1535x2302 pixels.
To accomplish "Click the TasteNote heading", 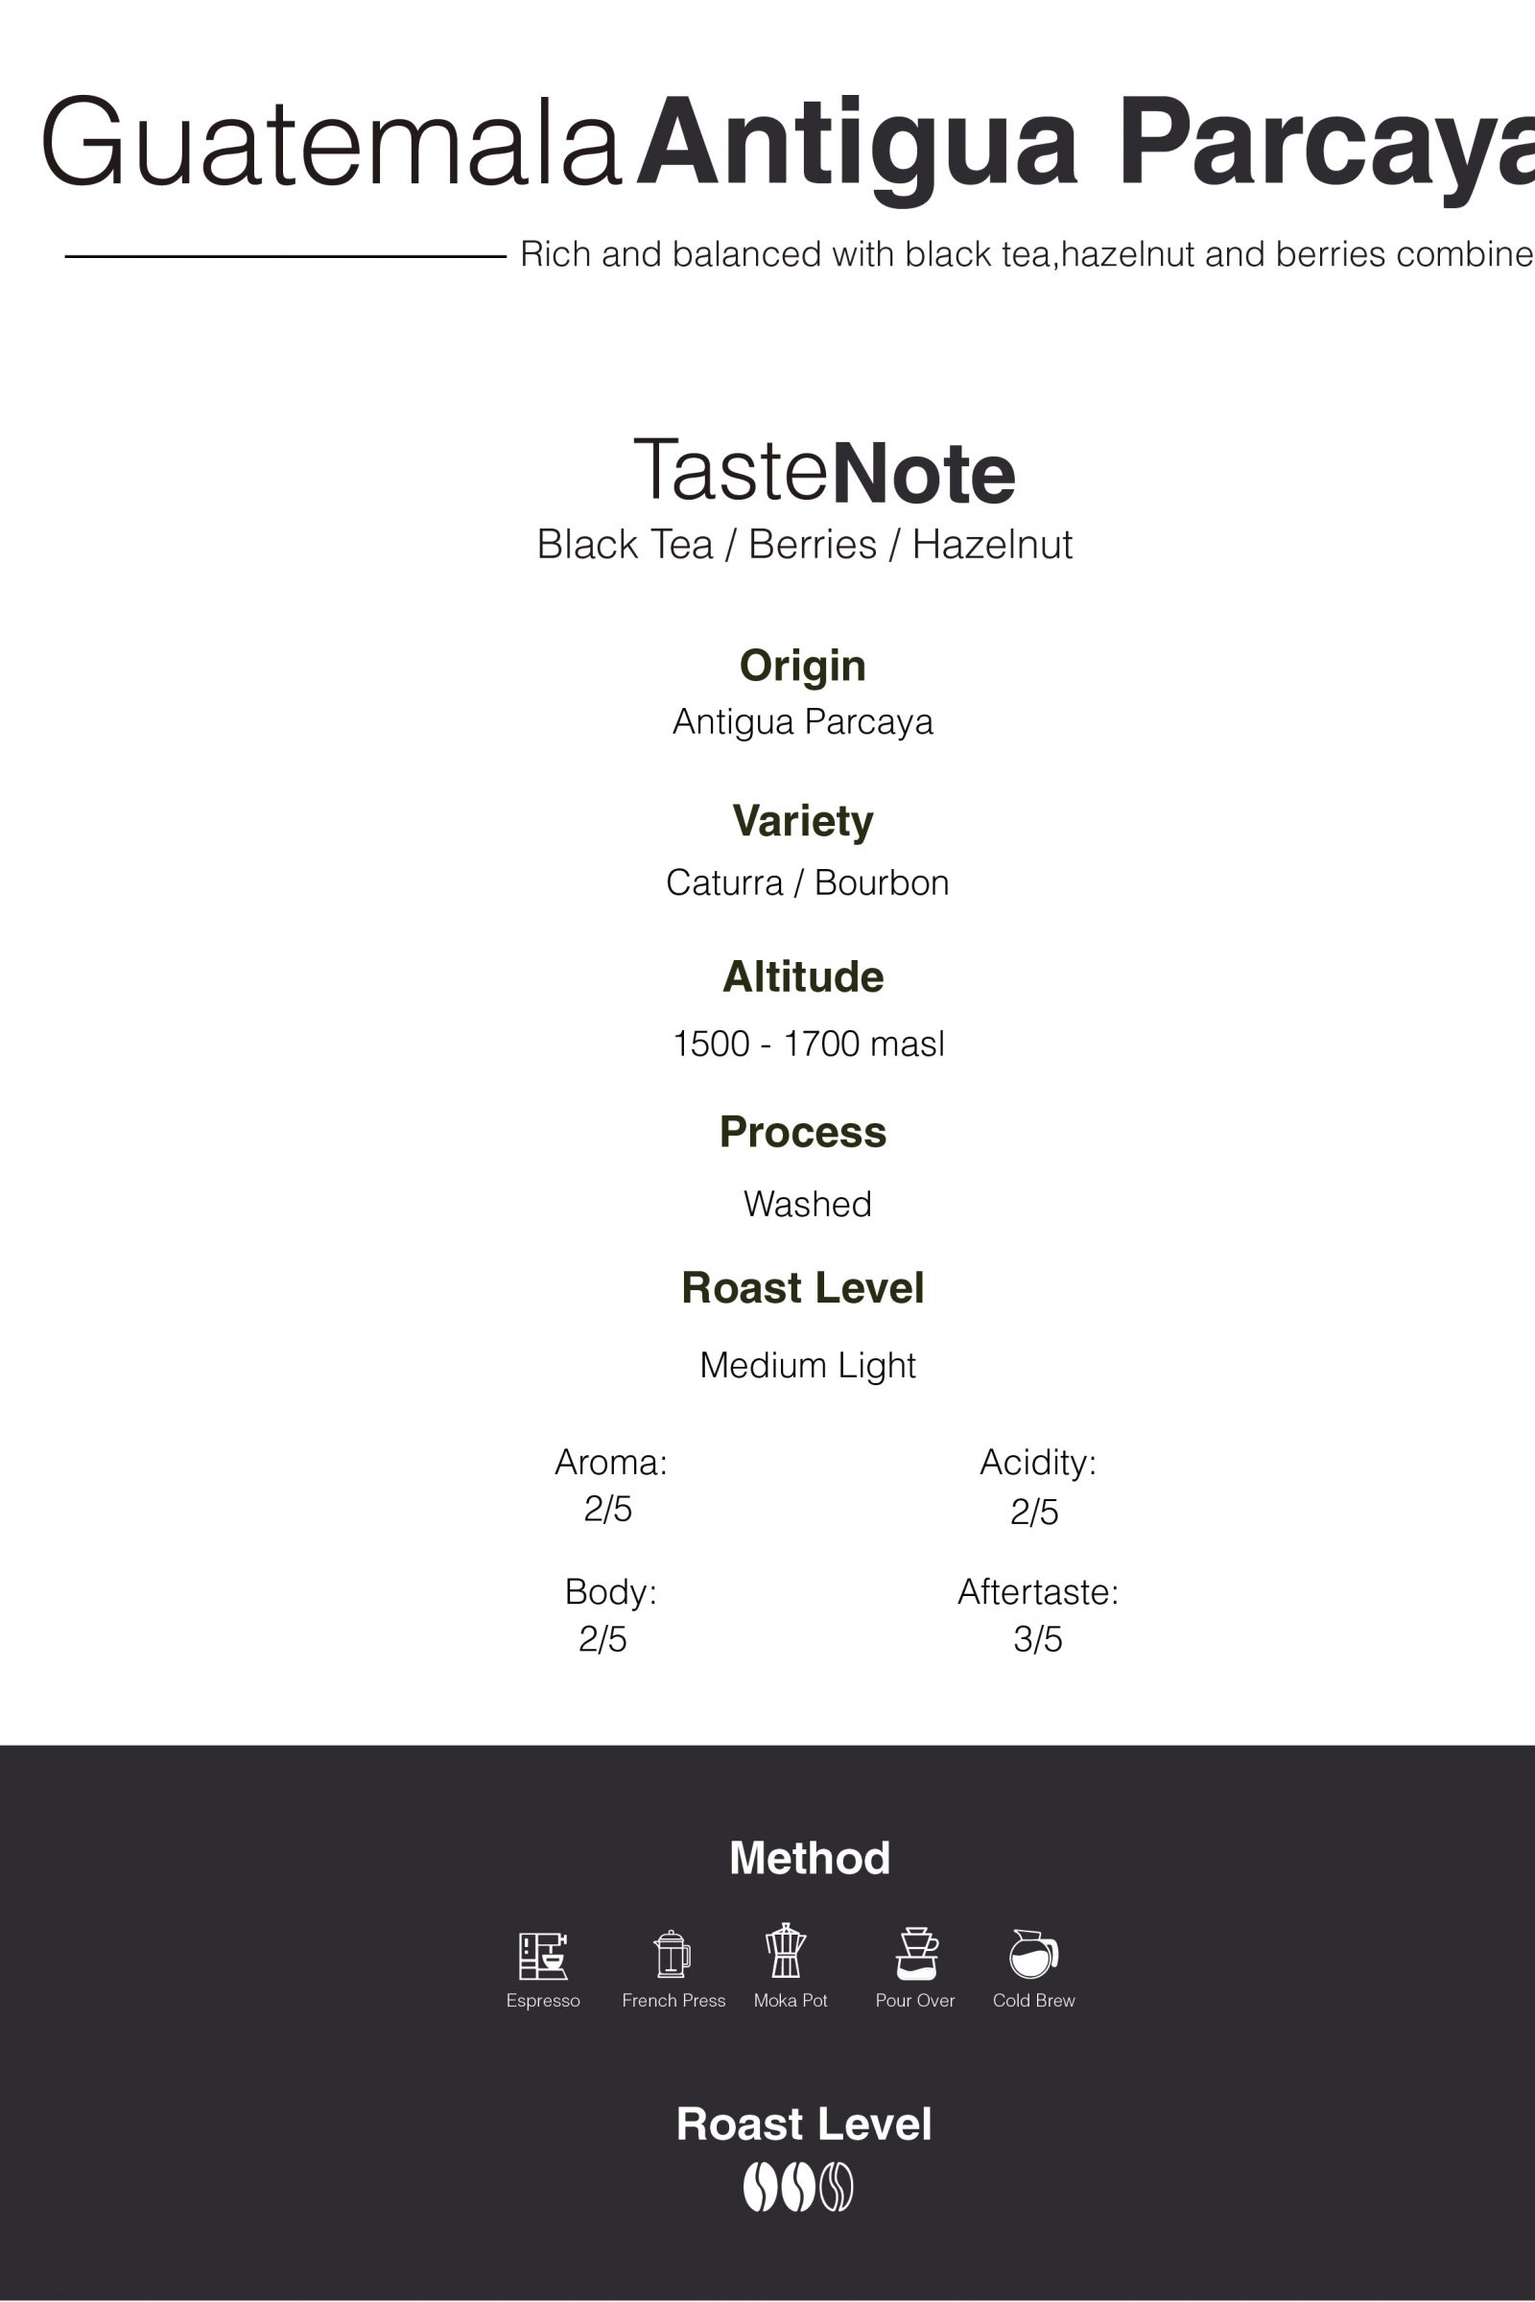I will click(824, 474).
